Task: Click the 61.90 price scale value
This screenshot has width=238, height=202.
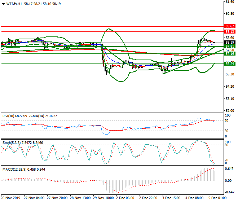Action: (x=230, y=2)
